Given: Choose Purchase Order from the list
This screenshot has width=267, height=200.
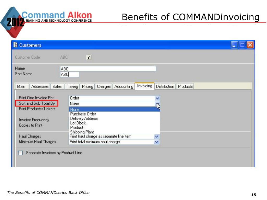Looking at the screenshot, I should (x=115, y=114).
